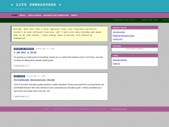Click read more under I Am Not a Rick
The width and height of the screenshot is (169, 127).
click(21, 66)
